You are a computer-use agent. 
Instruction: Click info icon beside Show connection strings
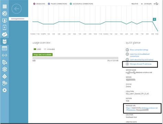[x=127, y=50]
